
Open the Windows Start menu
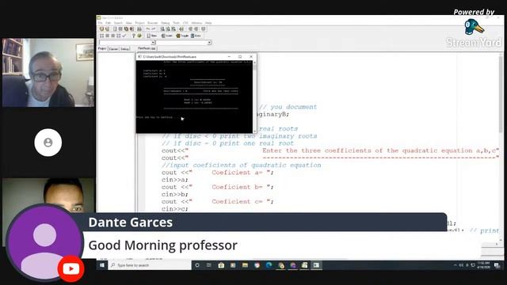pyautogui.click(x=102, y=265)
